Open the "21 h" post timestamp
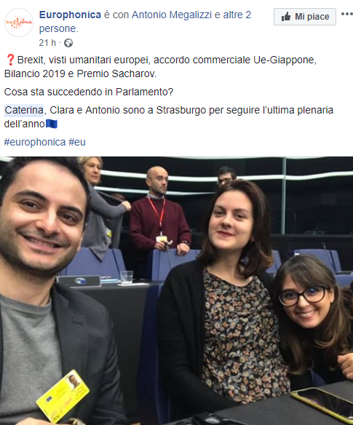Viewport: 353px width, 425px height. pyautogui.click(x=47, y=43)
